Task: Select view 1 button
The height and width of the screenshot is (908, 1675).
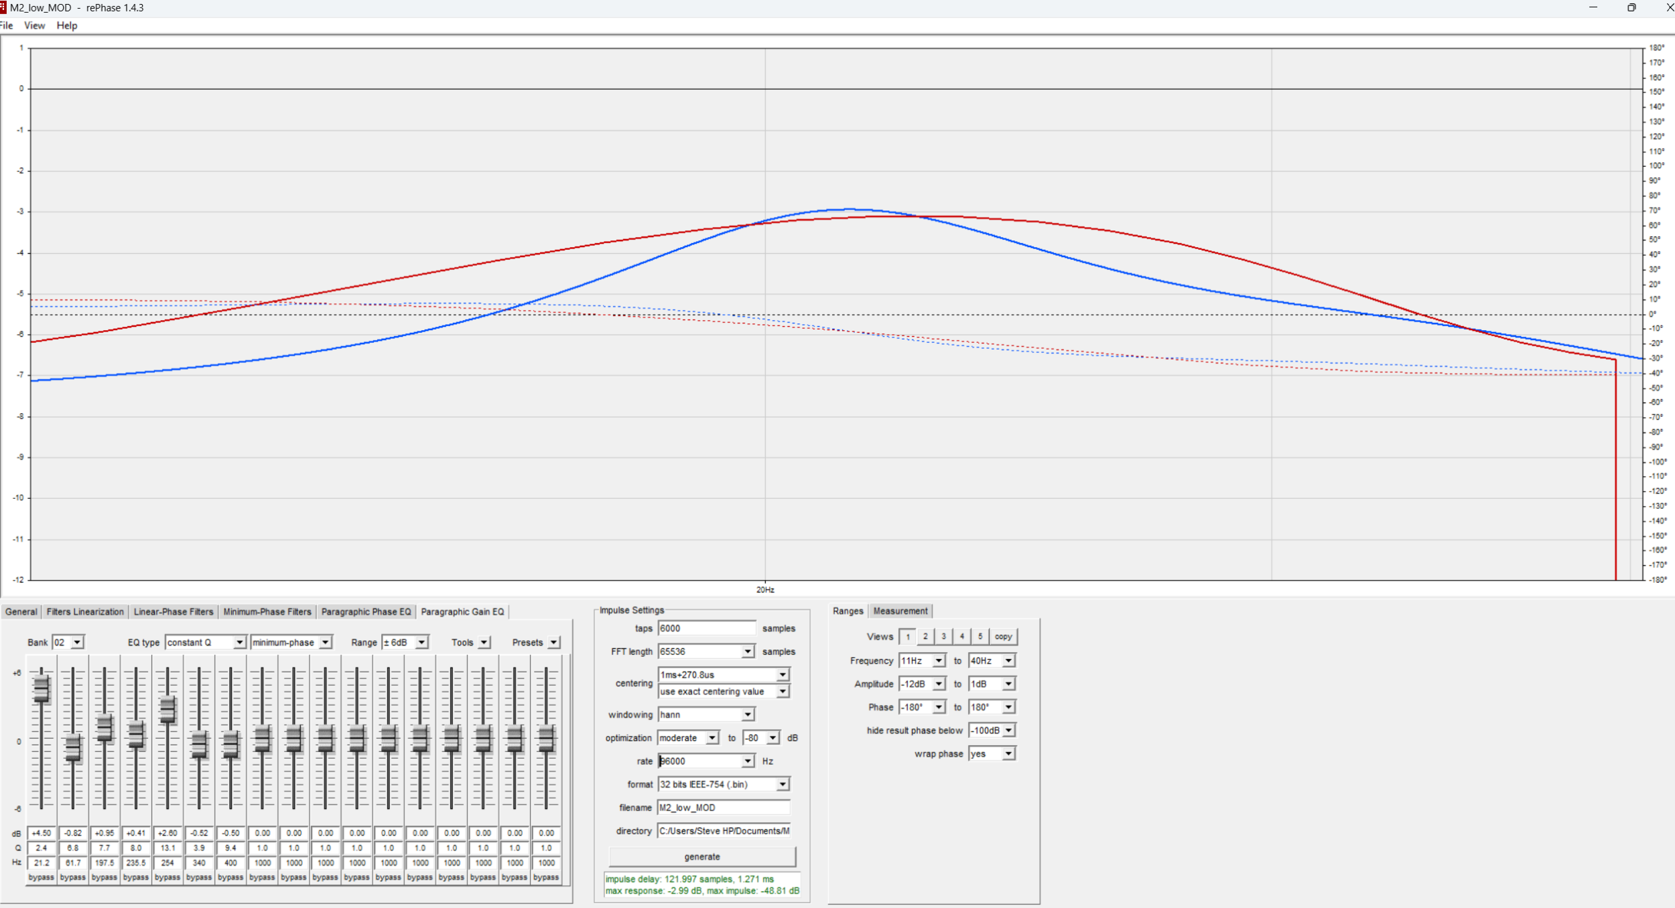Action: tap(908, 636)
